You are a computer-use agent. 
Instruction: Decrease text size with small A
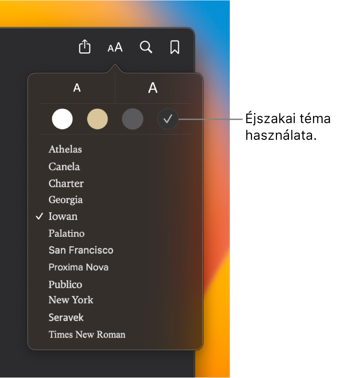(77, 88)
